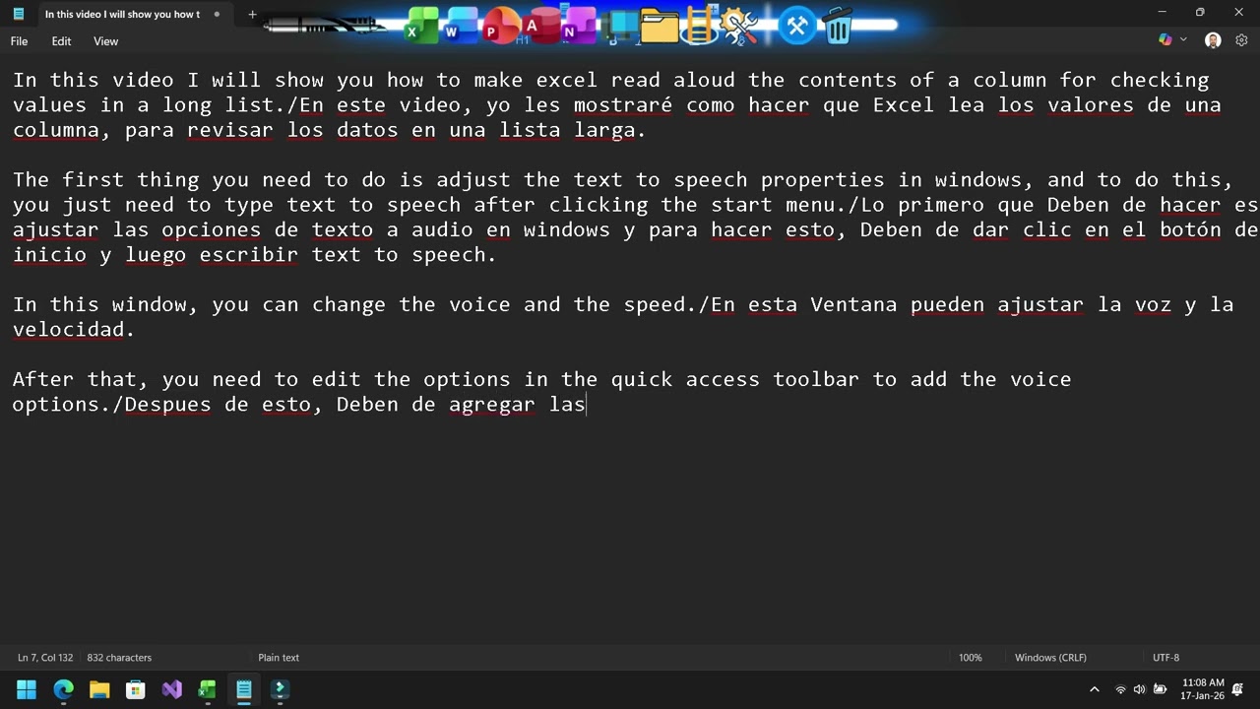
Task: Click the Ln 7, Col 132 position indicator
Action: 45,658
